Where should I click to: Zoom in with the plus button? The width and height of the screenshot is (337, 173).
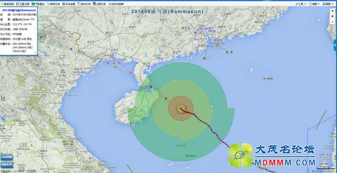332,11
